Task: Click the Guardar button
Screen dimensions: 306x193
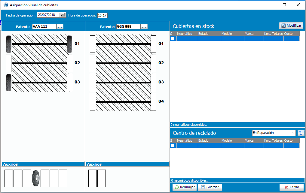Action: [x=210, y=187]
